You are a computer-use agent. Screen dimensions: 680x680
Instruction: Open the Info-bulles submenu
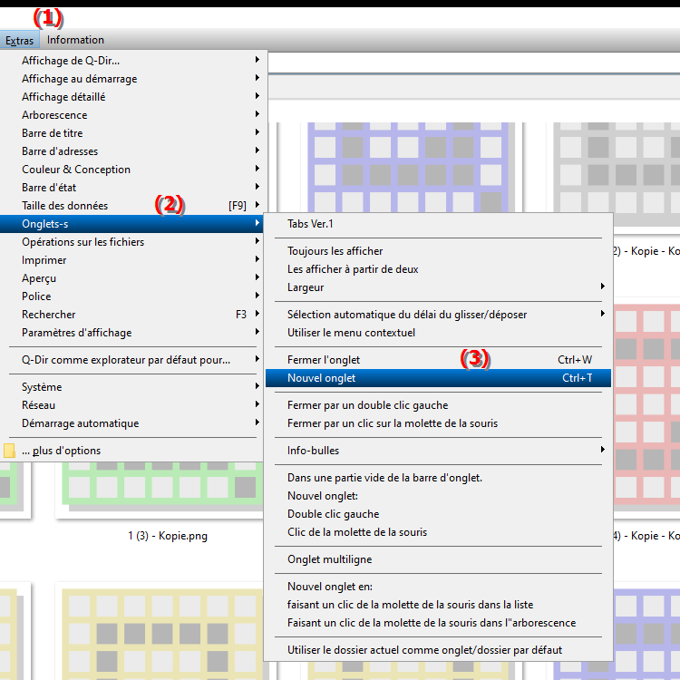pos(439,451)
